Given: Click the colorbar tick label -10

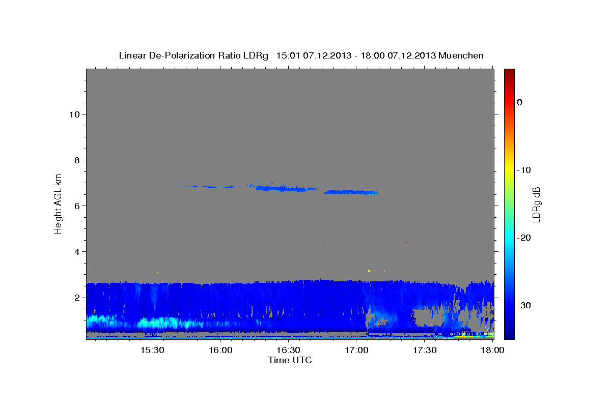Looking at the screenshot, I should tap(524, 170).
